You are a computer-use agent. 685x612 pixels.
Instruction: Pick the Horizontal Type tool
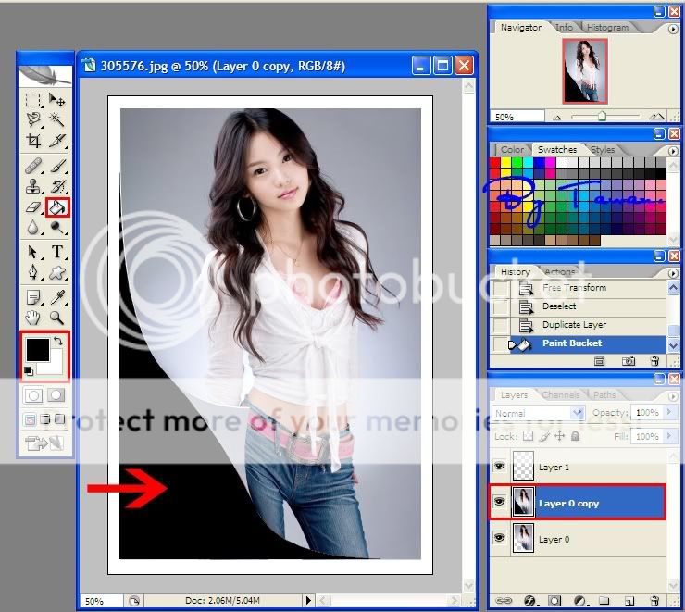(x=57, y=252)
